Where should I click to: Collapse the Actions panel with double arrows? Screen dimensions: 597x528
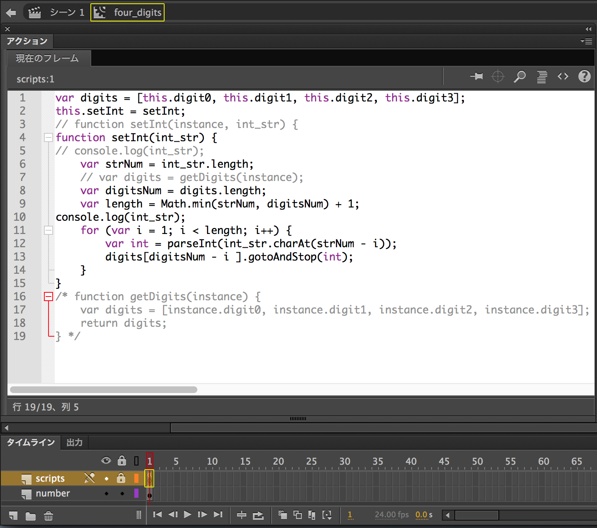coord(589,29)
